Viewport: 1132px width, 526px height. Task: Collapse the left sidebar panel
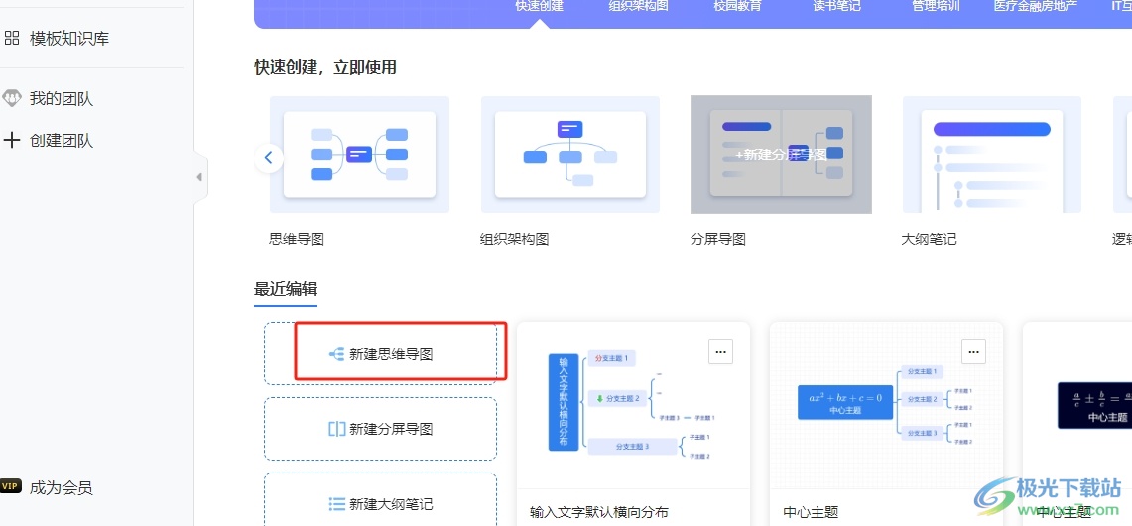pyautogui.click(x=199, y=177)
